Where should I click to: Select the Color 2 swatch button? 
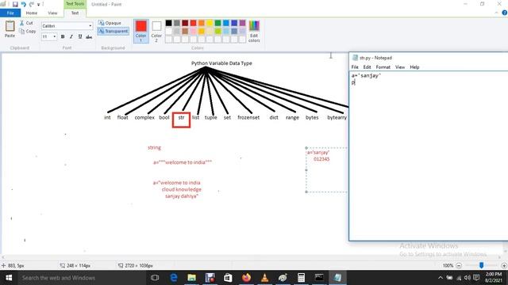pos(156,32)
